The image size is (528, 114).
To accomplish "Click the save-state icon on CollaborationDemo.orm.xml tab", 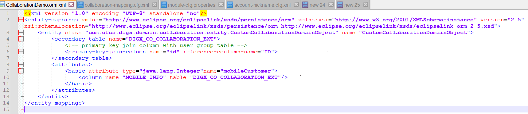I will point(2,5).
